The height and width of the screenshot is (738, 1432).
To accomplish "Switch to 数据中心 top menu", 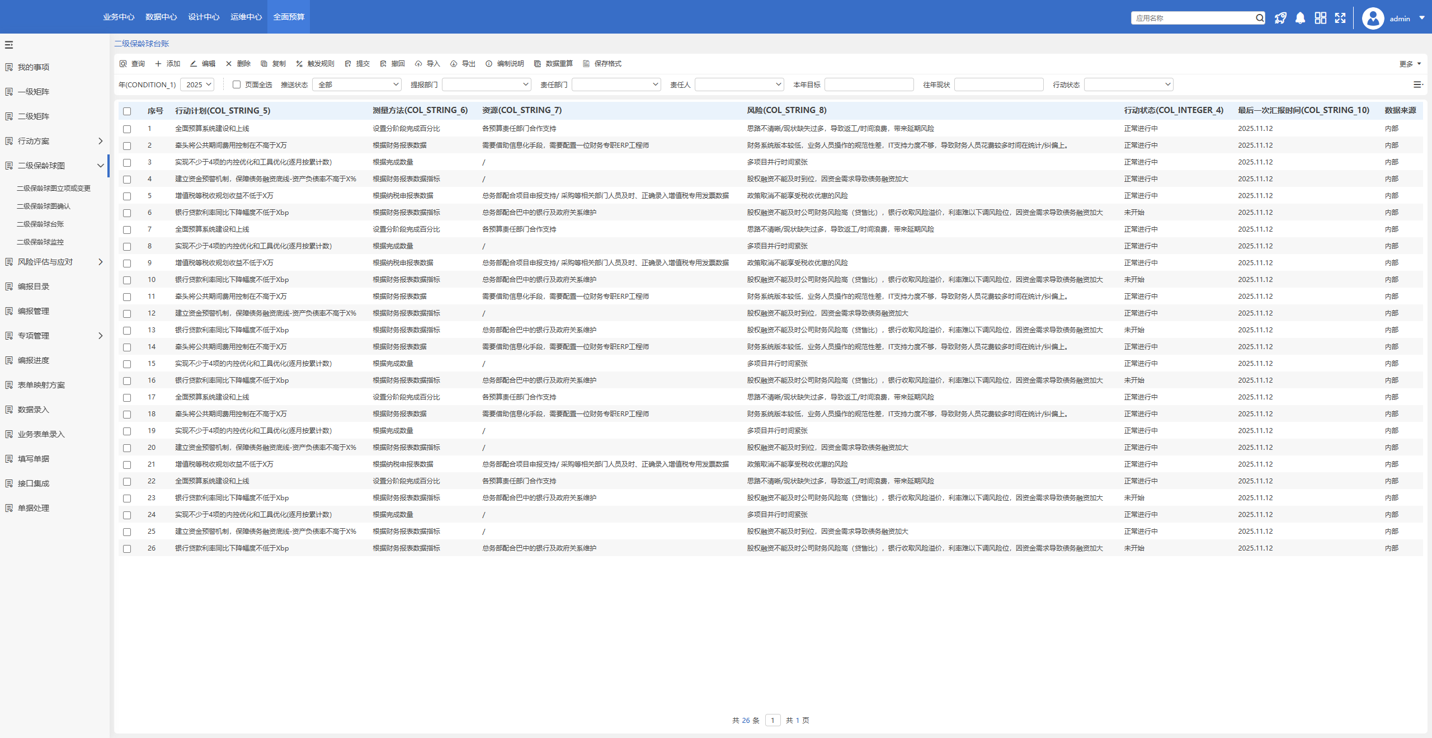I will click(x=161, y=17).
